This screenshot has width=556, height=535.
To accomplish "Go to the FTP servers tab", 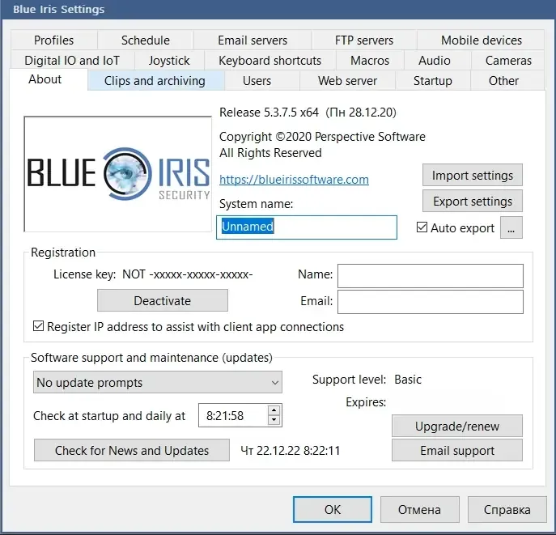I will click(x=364, y=40).
